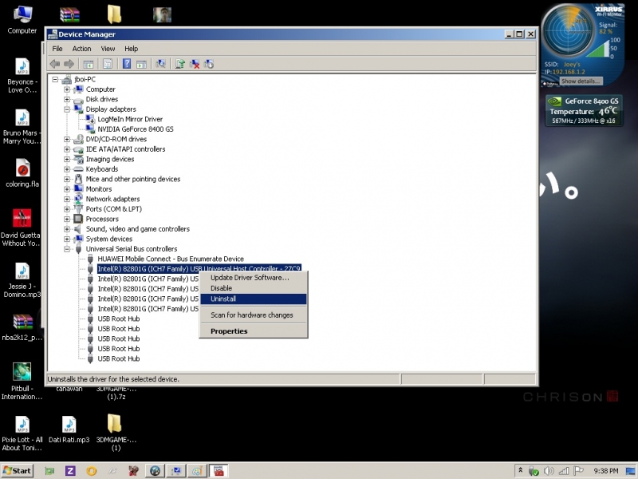Click the Back arrow in the toolbar
Screen dimensions: 638x479
pyautogui.click(x=54, y=64)
